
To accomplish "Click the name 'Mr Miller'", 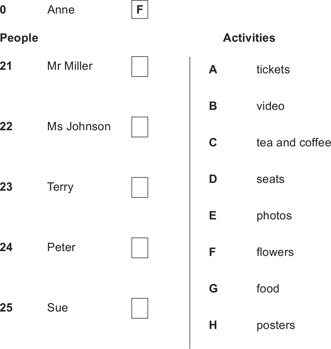I will (70, 66).
